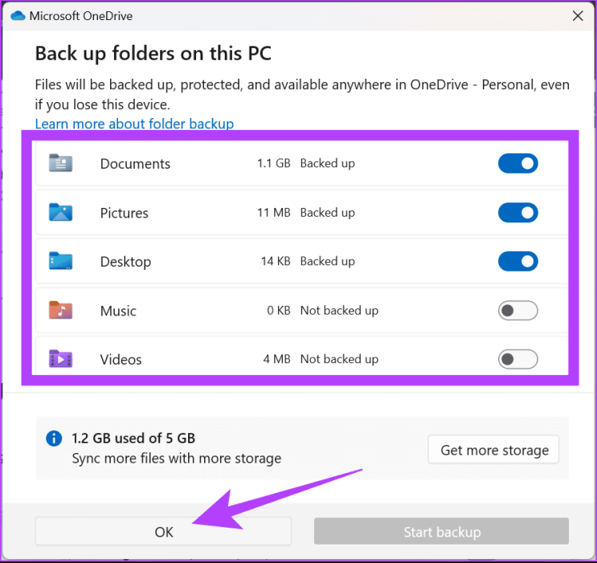Turn off Documents backup toggle
597x563 pixels.
click(x=517, y=164)
